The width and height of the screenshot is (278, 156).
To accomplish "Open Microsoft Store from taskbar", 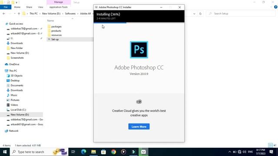I will pyautogui.click(x=103, y=152).
